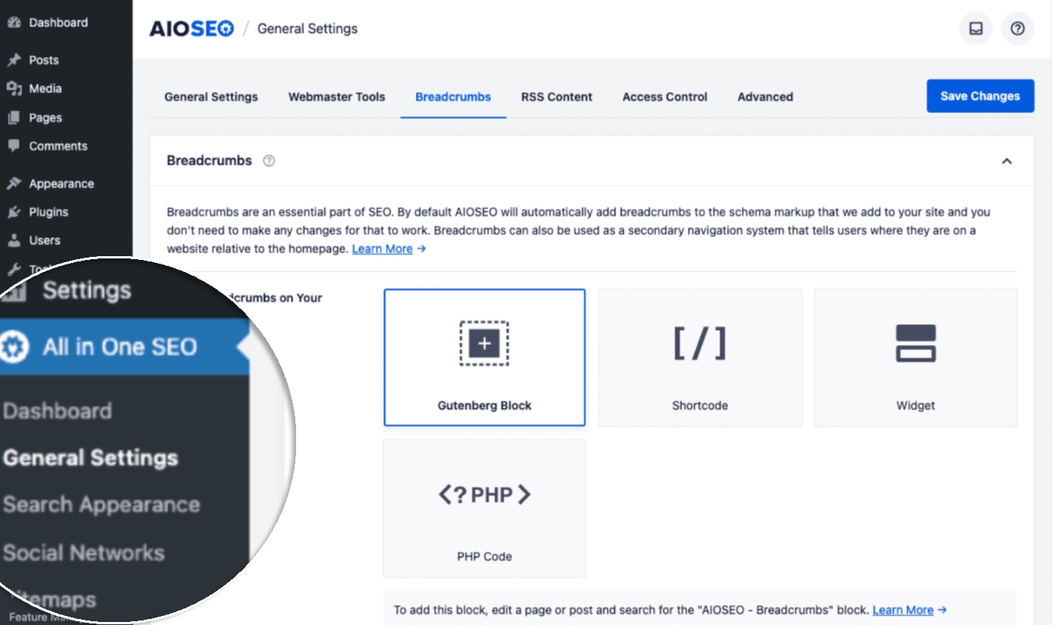Image resolution: width=1052 pixels, height=625 pixels.
Task: Switch to the RSS Content tab
Action: [x=557, y=97]
